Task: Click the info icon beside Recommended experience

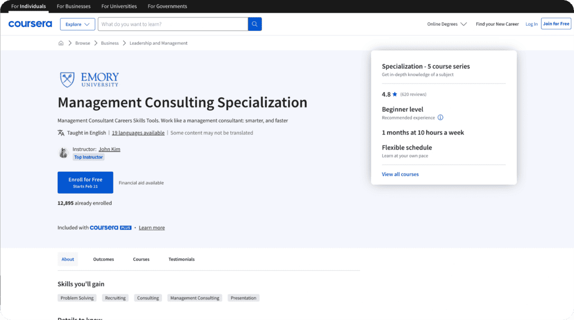Action: 440,117
